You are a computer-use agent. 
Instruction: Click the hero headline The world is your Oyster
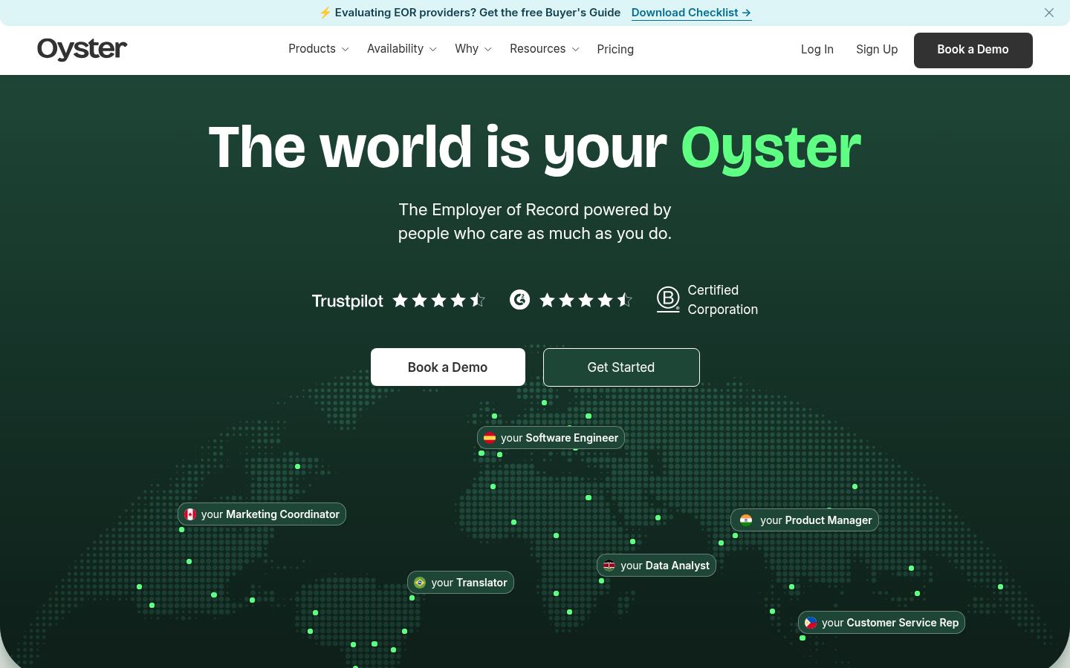pyautogui.click(x=535, y=148)
